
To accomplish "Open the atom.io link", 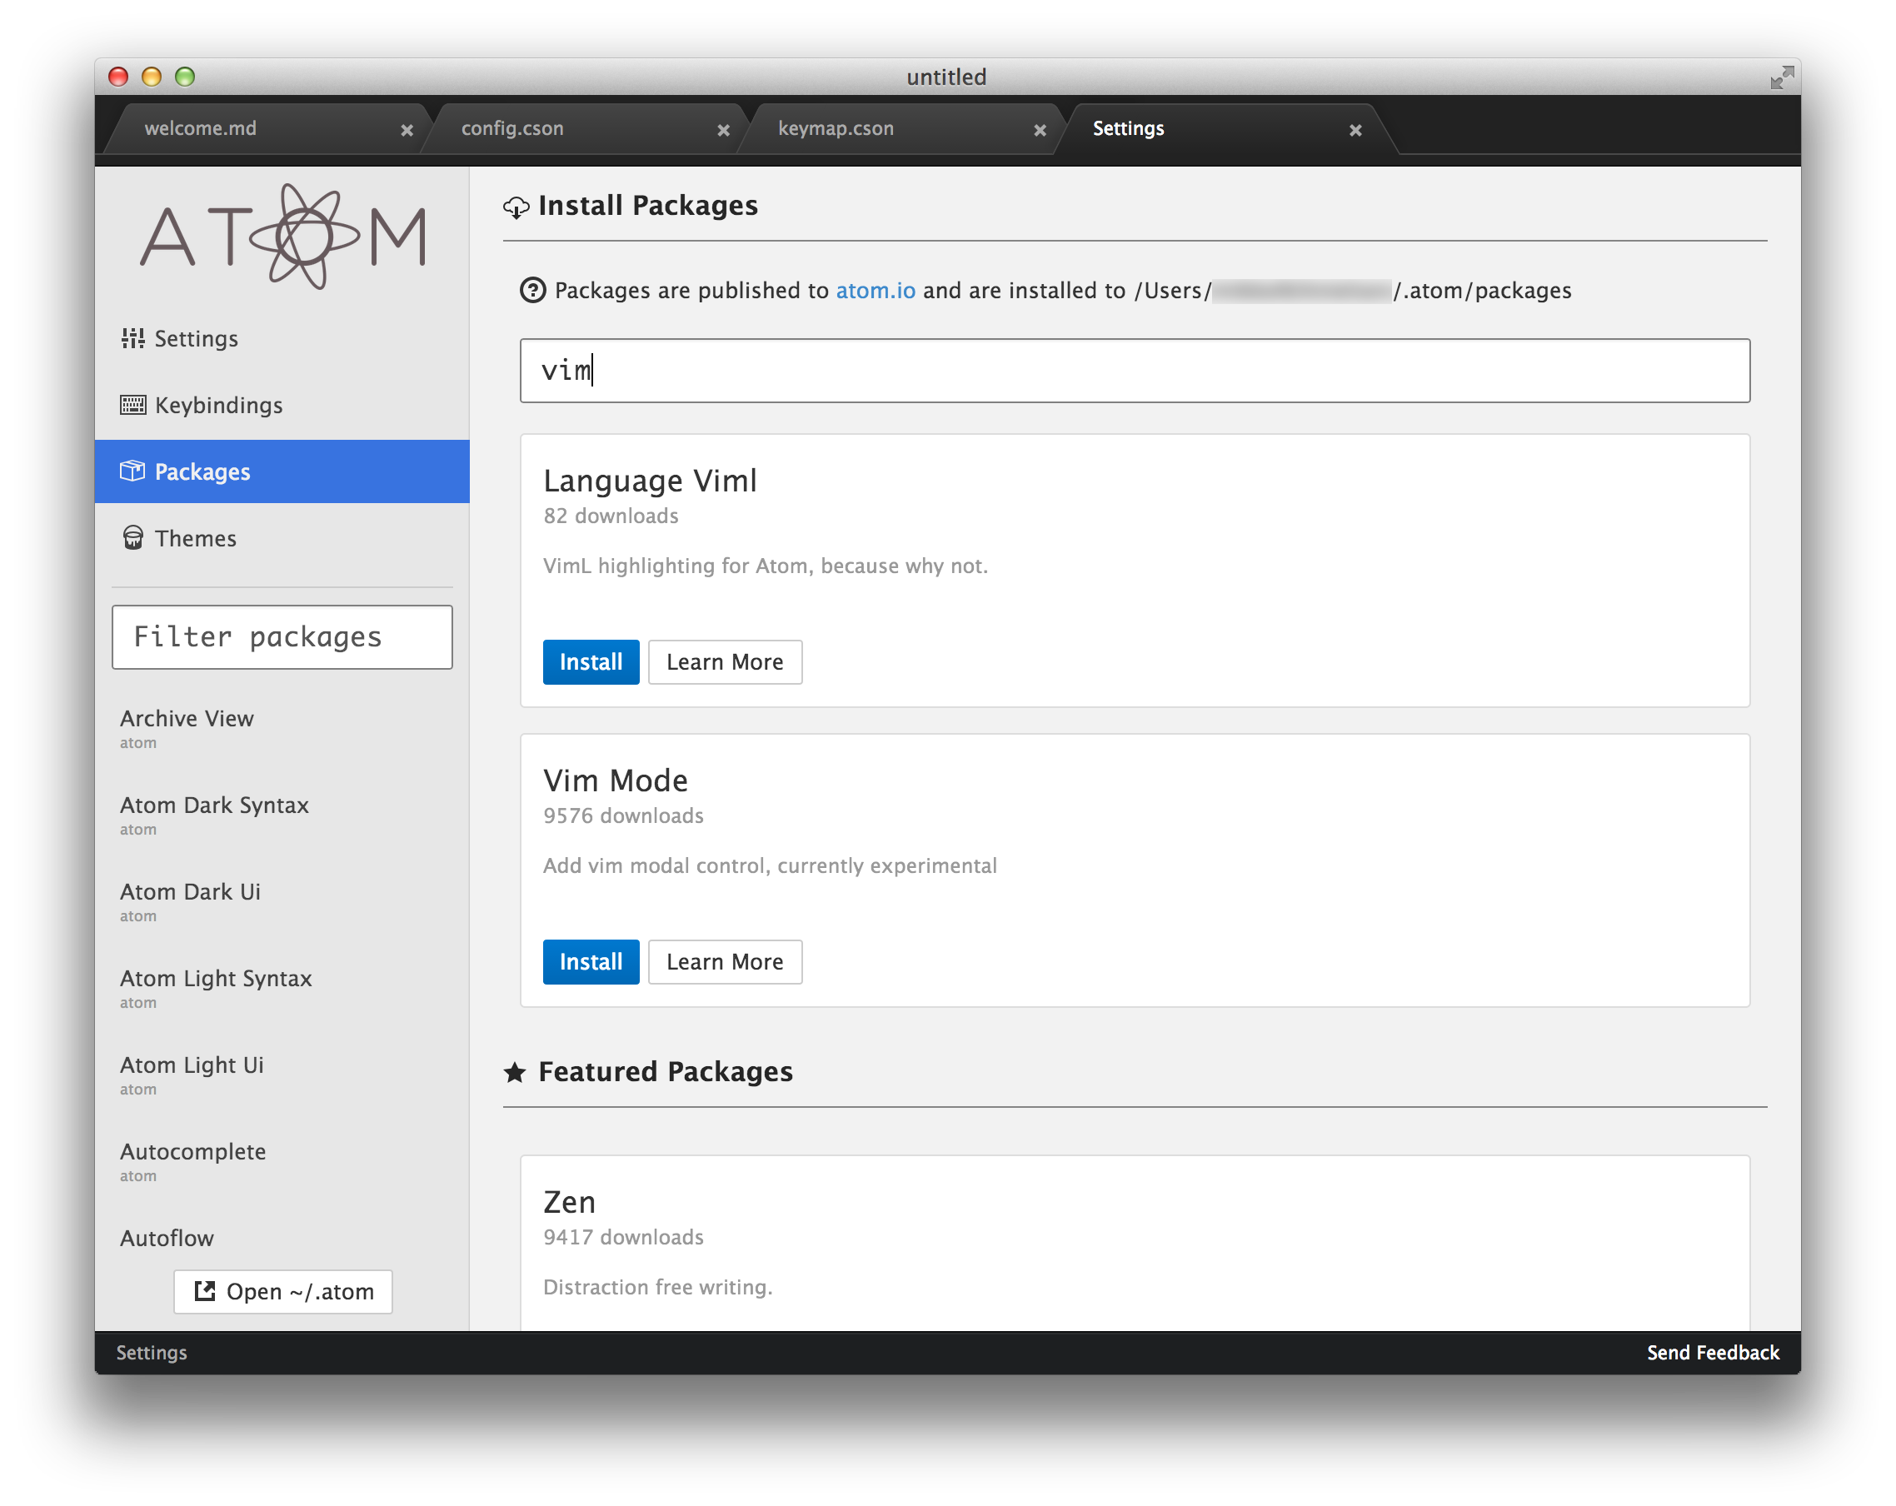I will [875, 290].
